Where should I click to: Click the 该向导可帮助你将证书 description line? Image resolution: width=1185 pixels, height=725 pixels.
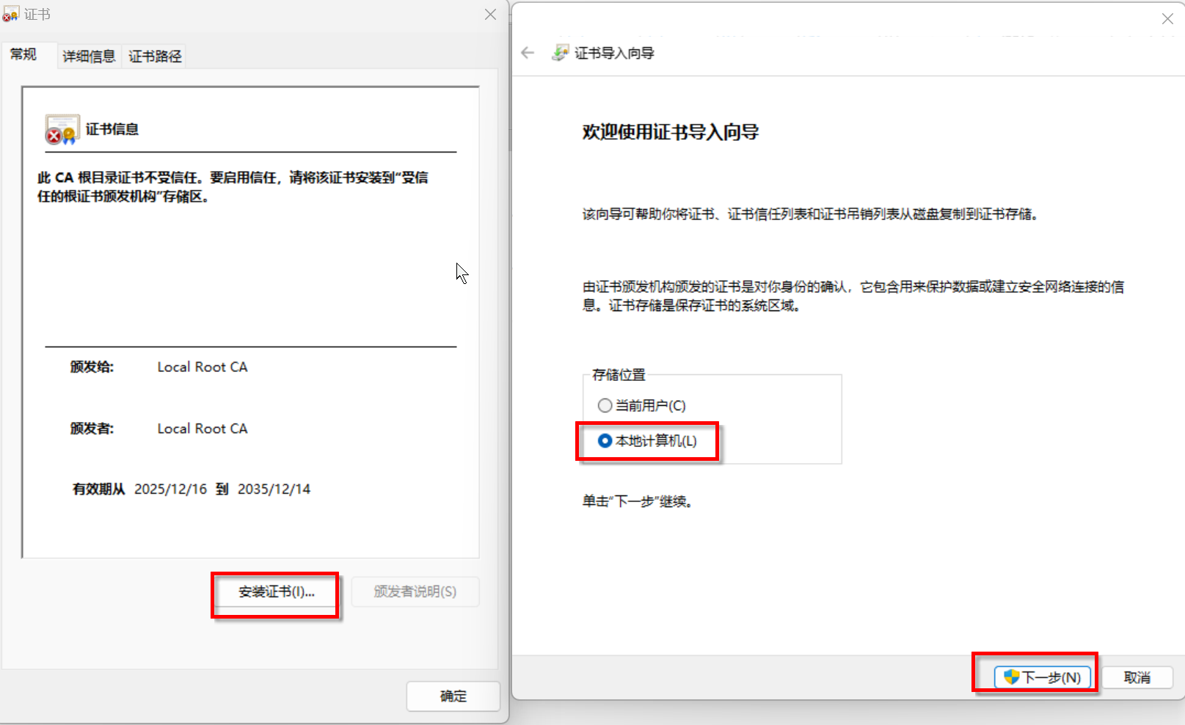point(810,214)
